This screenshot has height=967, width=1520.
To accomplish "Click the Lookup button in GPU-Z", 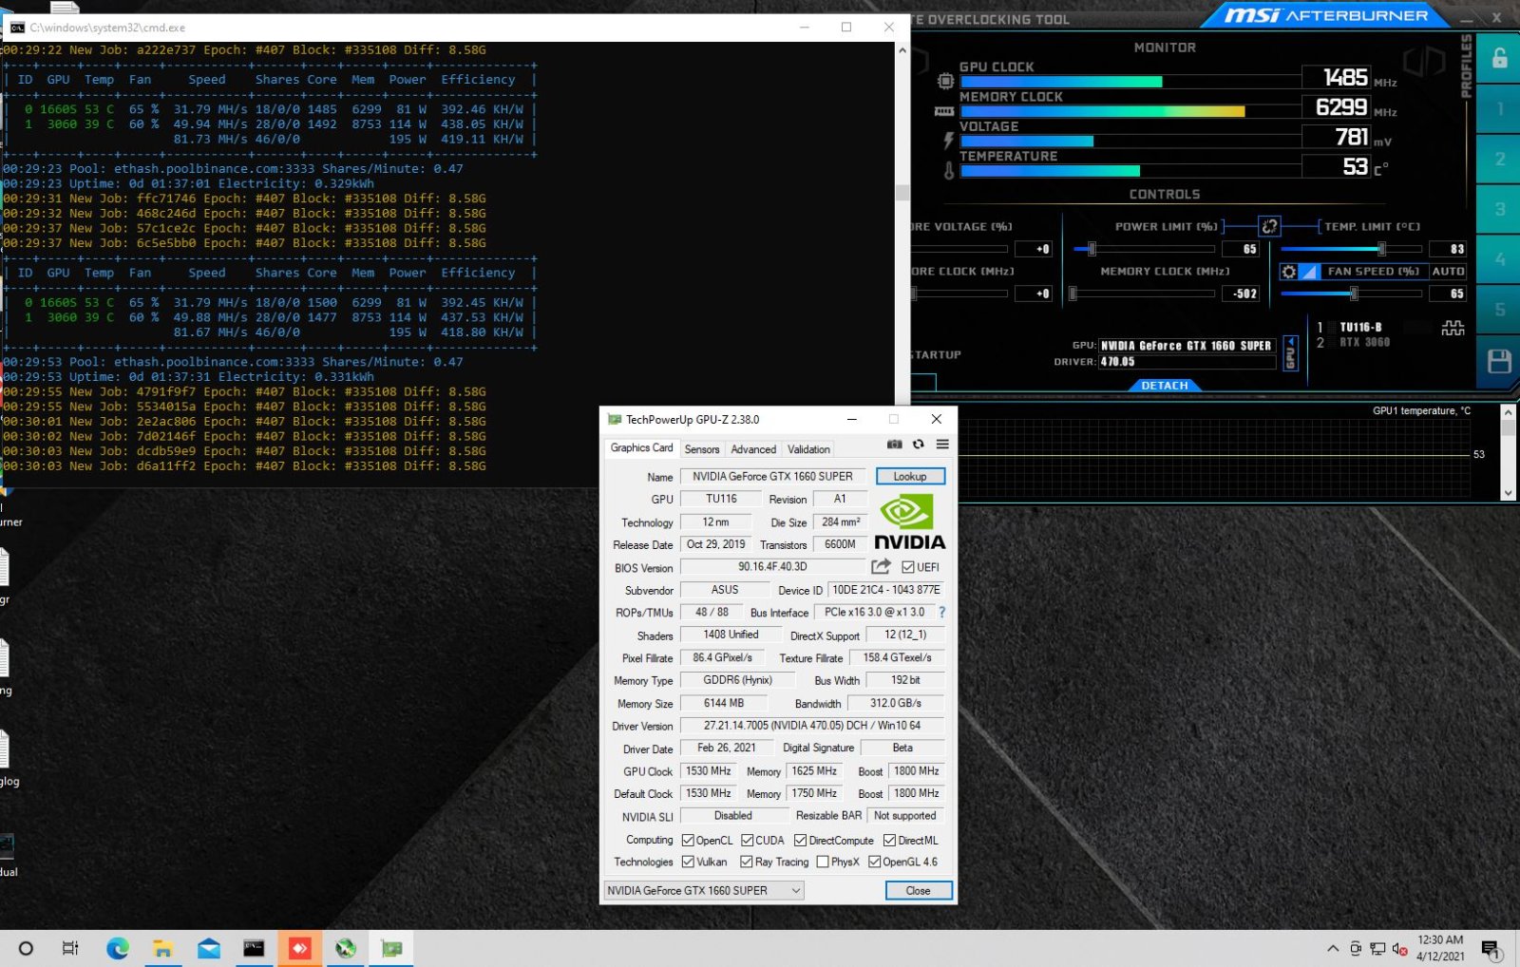I will tap(910, 476).
